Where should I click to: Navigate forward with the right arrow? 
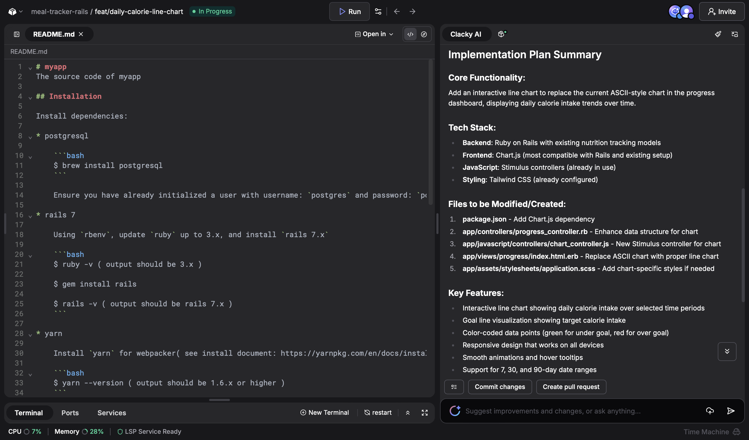tap(412, 12)
